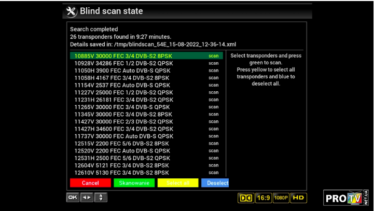Click the 16:9 aspect ratio icon
374x211 pixels.
click(263, 198)
